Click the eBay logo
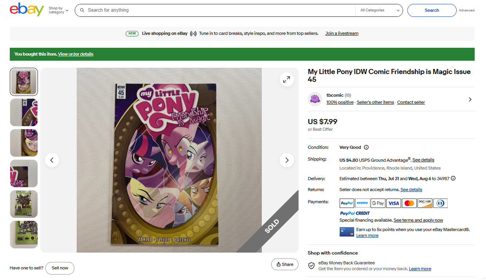The image size is (486, 280). (27, 10)
